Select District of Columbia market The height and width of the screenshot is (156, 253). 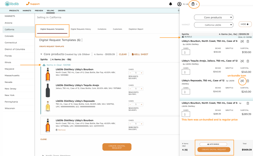coord(18,49)
